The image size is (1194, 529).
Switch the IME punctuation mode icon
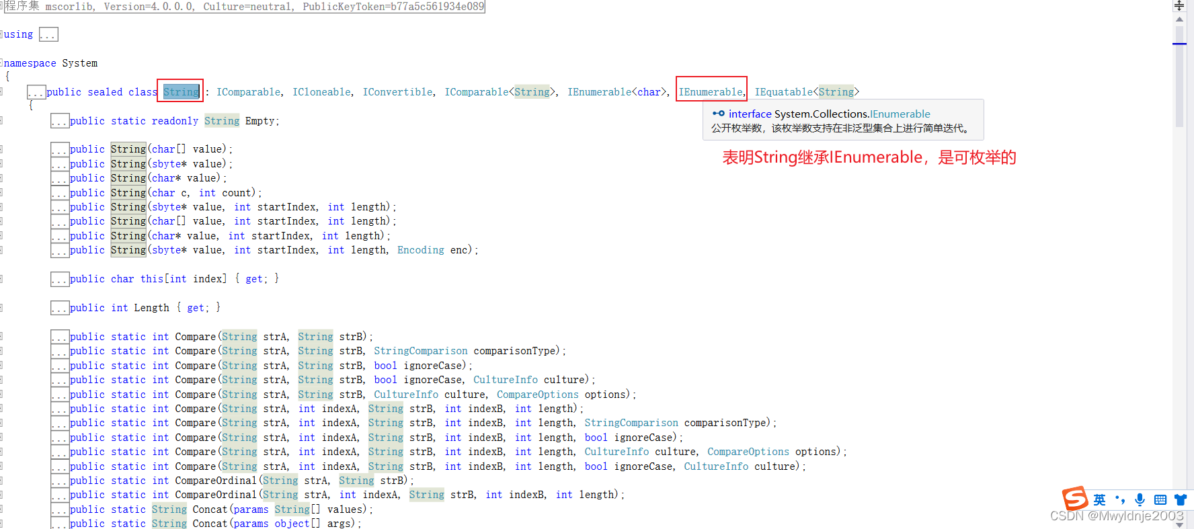coord(1119,499)
